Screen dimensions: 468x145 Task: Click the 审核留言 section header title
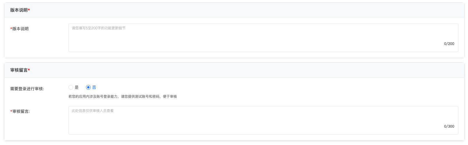pos(19,70)
